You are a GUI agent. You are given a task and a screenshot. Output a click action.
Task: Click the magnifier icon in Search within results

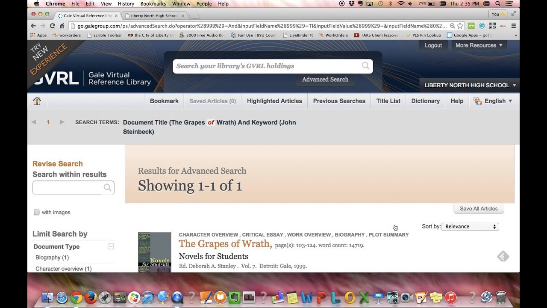click(107, 187)
